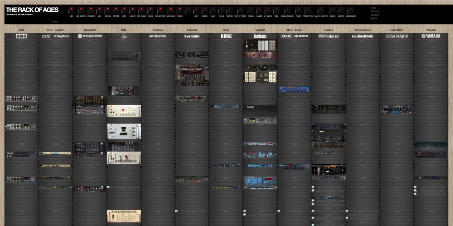Click the AMS brand logo

(21, 36)
